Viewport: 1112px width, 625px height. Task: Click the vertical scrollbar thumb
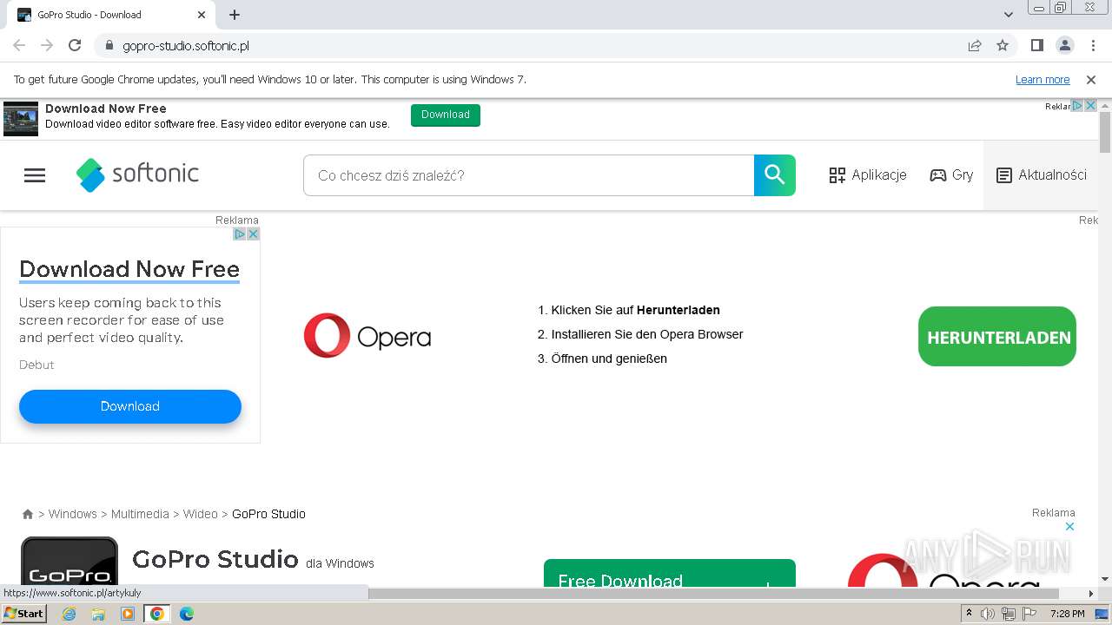1105,132
